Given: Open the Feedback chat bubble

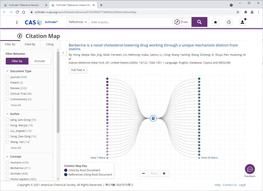Looking at the screenshot, I should (249, 169).
